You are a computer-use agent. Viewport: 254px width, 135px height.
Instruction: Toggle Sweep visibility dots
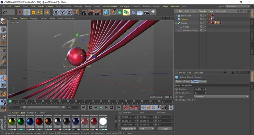click(203, 23)
